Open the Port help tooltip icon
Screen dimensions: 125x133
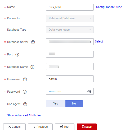tap(17, 55)
